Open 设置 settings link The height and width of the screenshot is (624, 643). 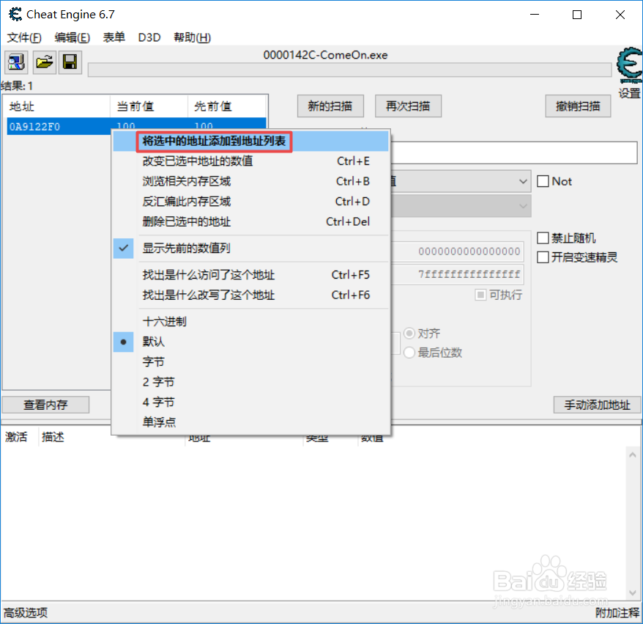[630, 93]
